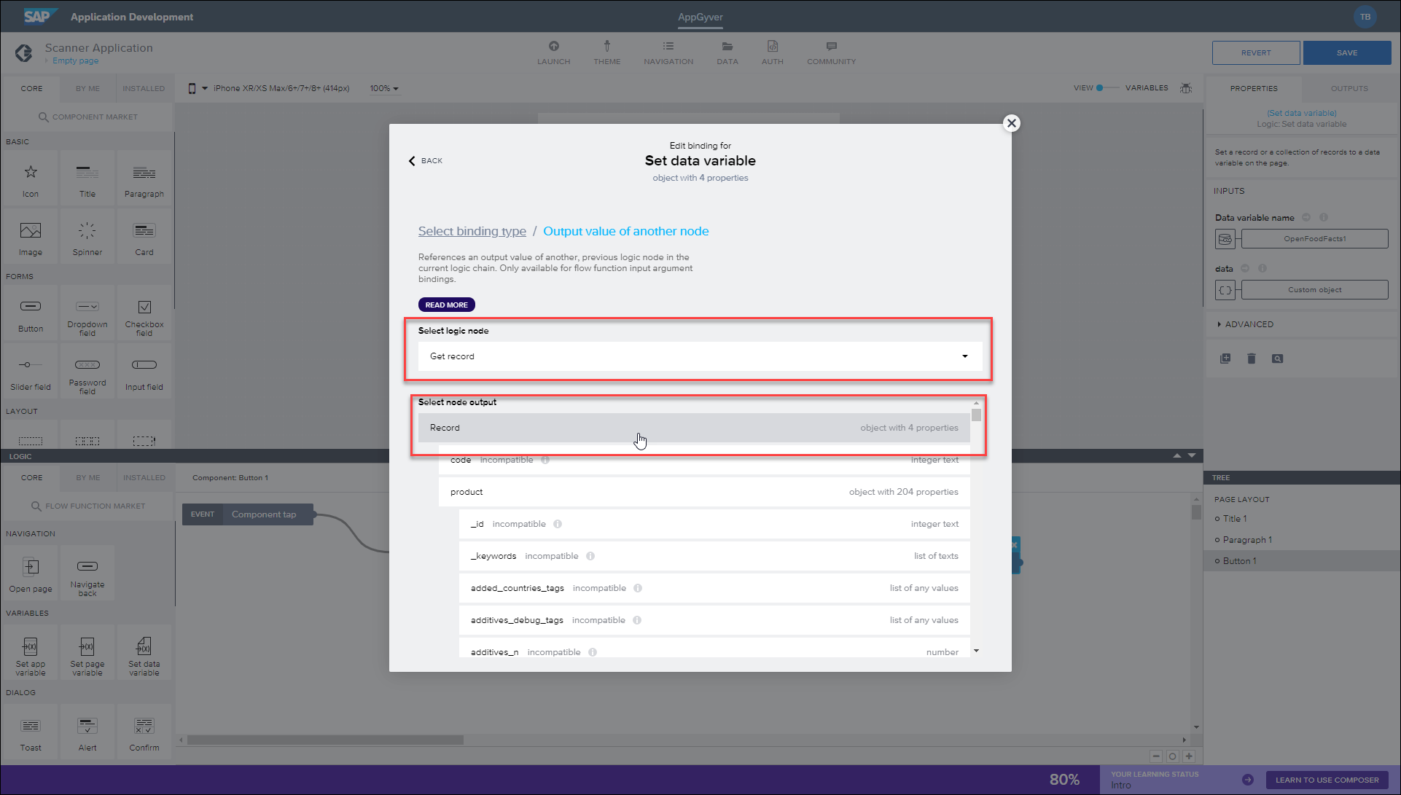Click the AppGyver logo icon
This screenshot has width=1401, height=795.
(24, 53)
